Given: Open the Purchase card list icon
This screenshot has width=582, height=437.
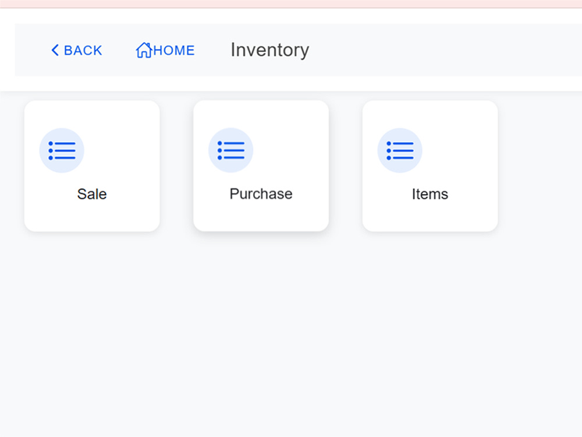Looking at the screenshot, I should [x=231, y=150].
